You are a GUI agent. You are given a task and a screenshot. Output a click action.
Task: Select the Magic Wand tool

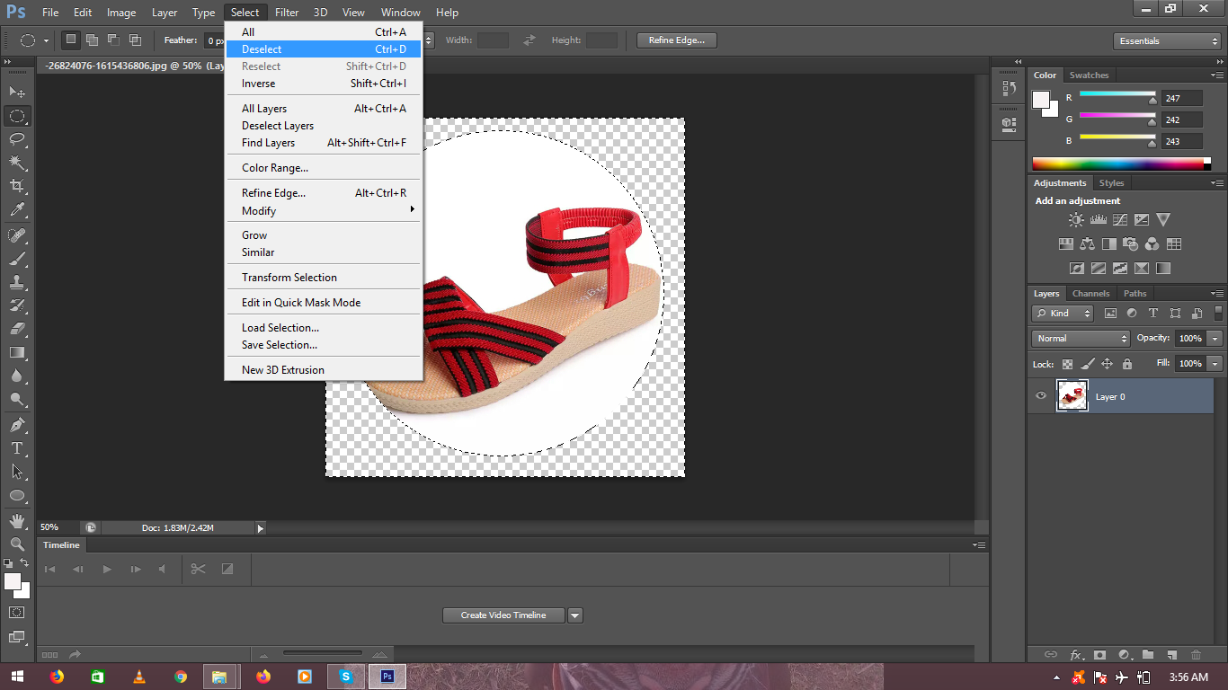coord(17,163)
